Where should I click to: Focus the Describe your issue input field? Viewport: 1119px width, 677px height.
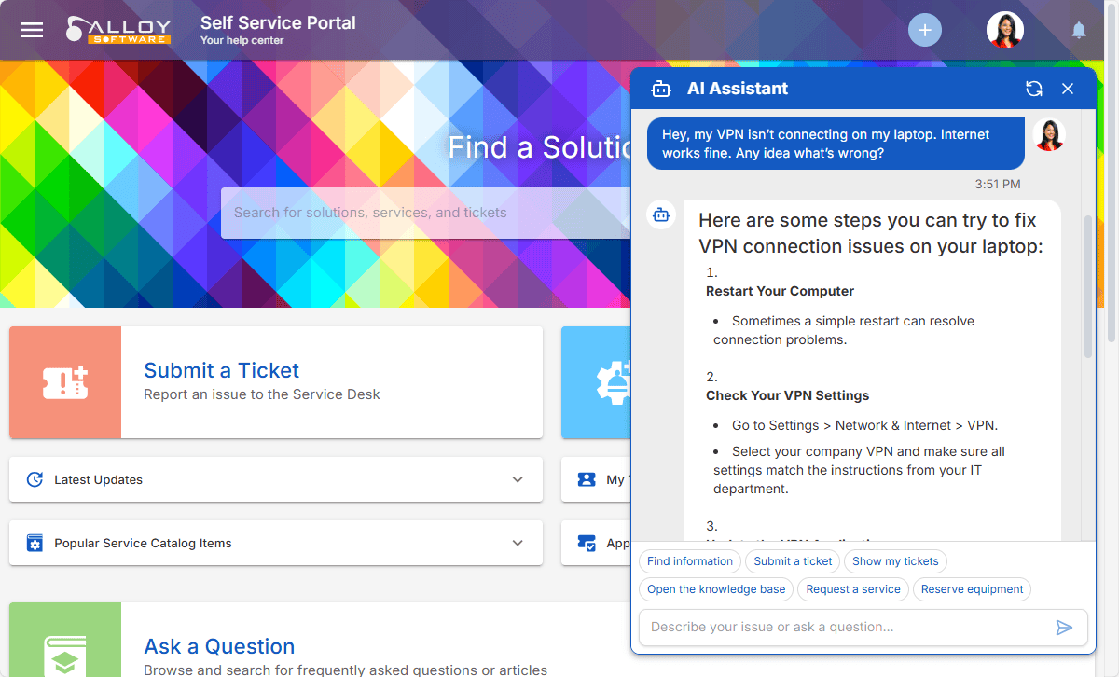point(844,628)
